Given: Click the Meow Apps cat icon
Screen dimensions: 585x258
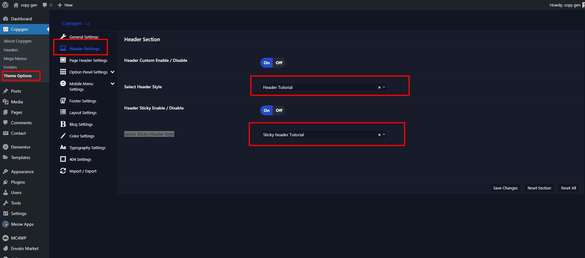Looking at the screenshot, I should (6, 224).
